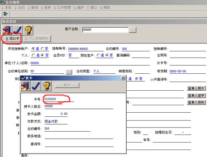The image size is (207, 157).
Task: Click the 车号 field
Action: [x=172, y=140]
